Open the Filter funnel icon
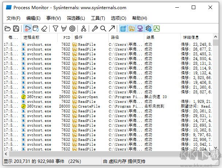This screenshot has height=168, width=222. point(55,29)
